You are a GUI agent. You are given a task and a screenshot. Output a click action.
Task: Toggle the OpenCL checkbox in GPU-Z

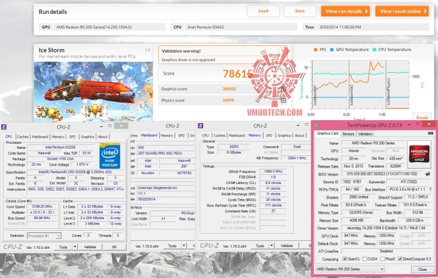(x=345, y=259)
